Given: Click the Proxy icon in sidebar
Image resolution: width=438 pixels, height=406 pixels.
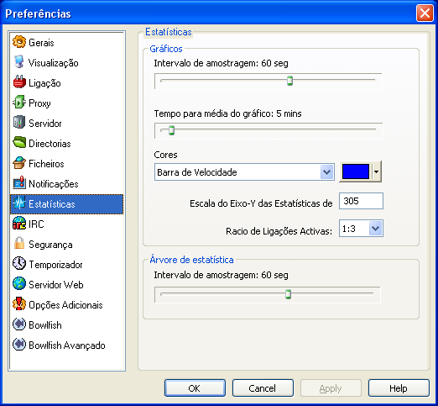Looking at the screenshot, I should click(x=19, y=103).
